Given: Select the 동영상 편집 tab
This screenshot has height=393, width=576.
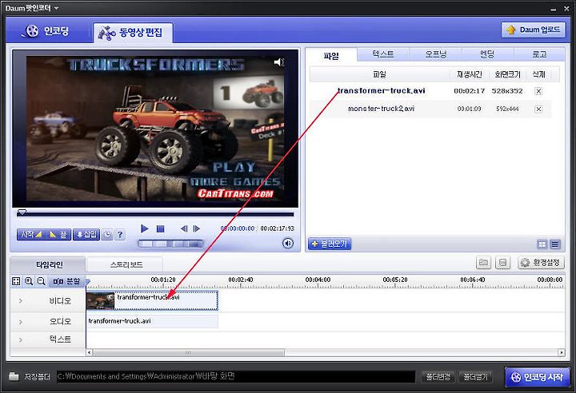Looking at the screenshot, I should [133, 33].
